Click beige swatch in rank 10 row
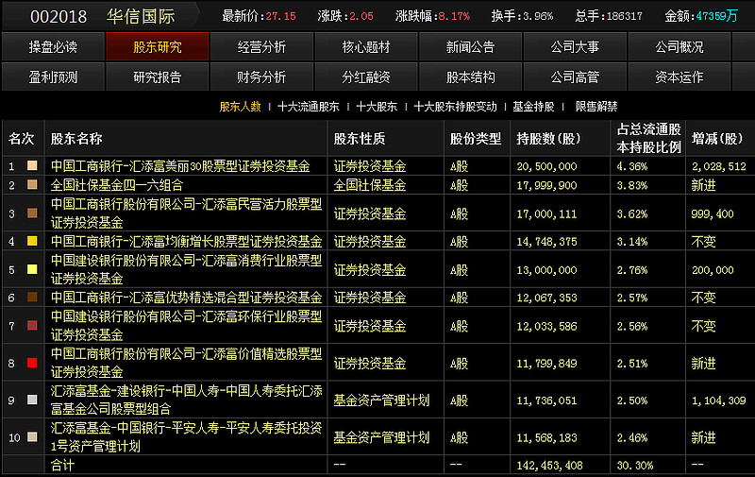The height and width of the screenshot is (477, 755). pyautogui.click(x=32, y=437)
